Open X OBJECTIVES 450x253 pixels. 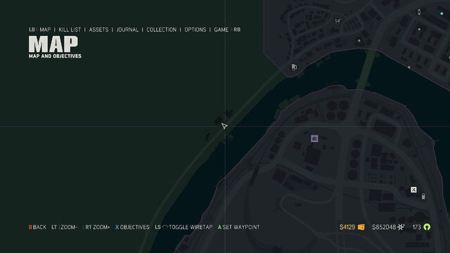click(132, 227)
